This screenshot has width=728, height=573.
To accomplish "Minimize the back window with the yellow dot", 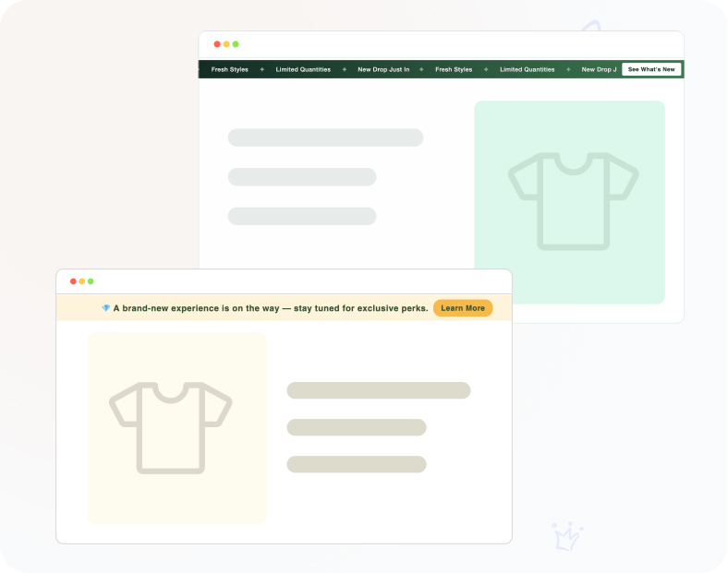I will tap(226, 44).
